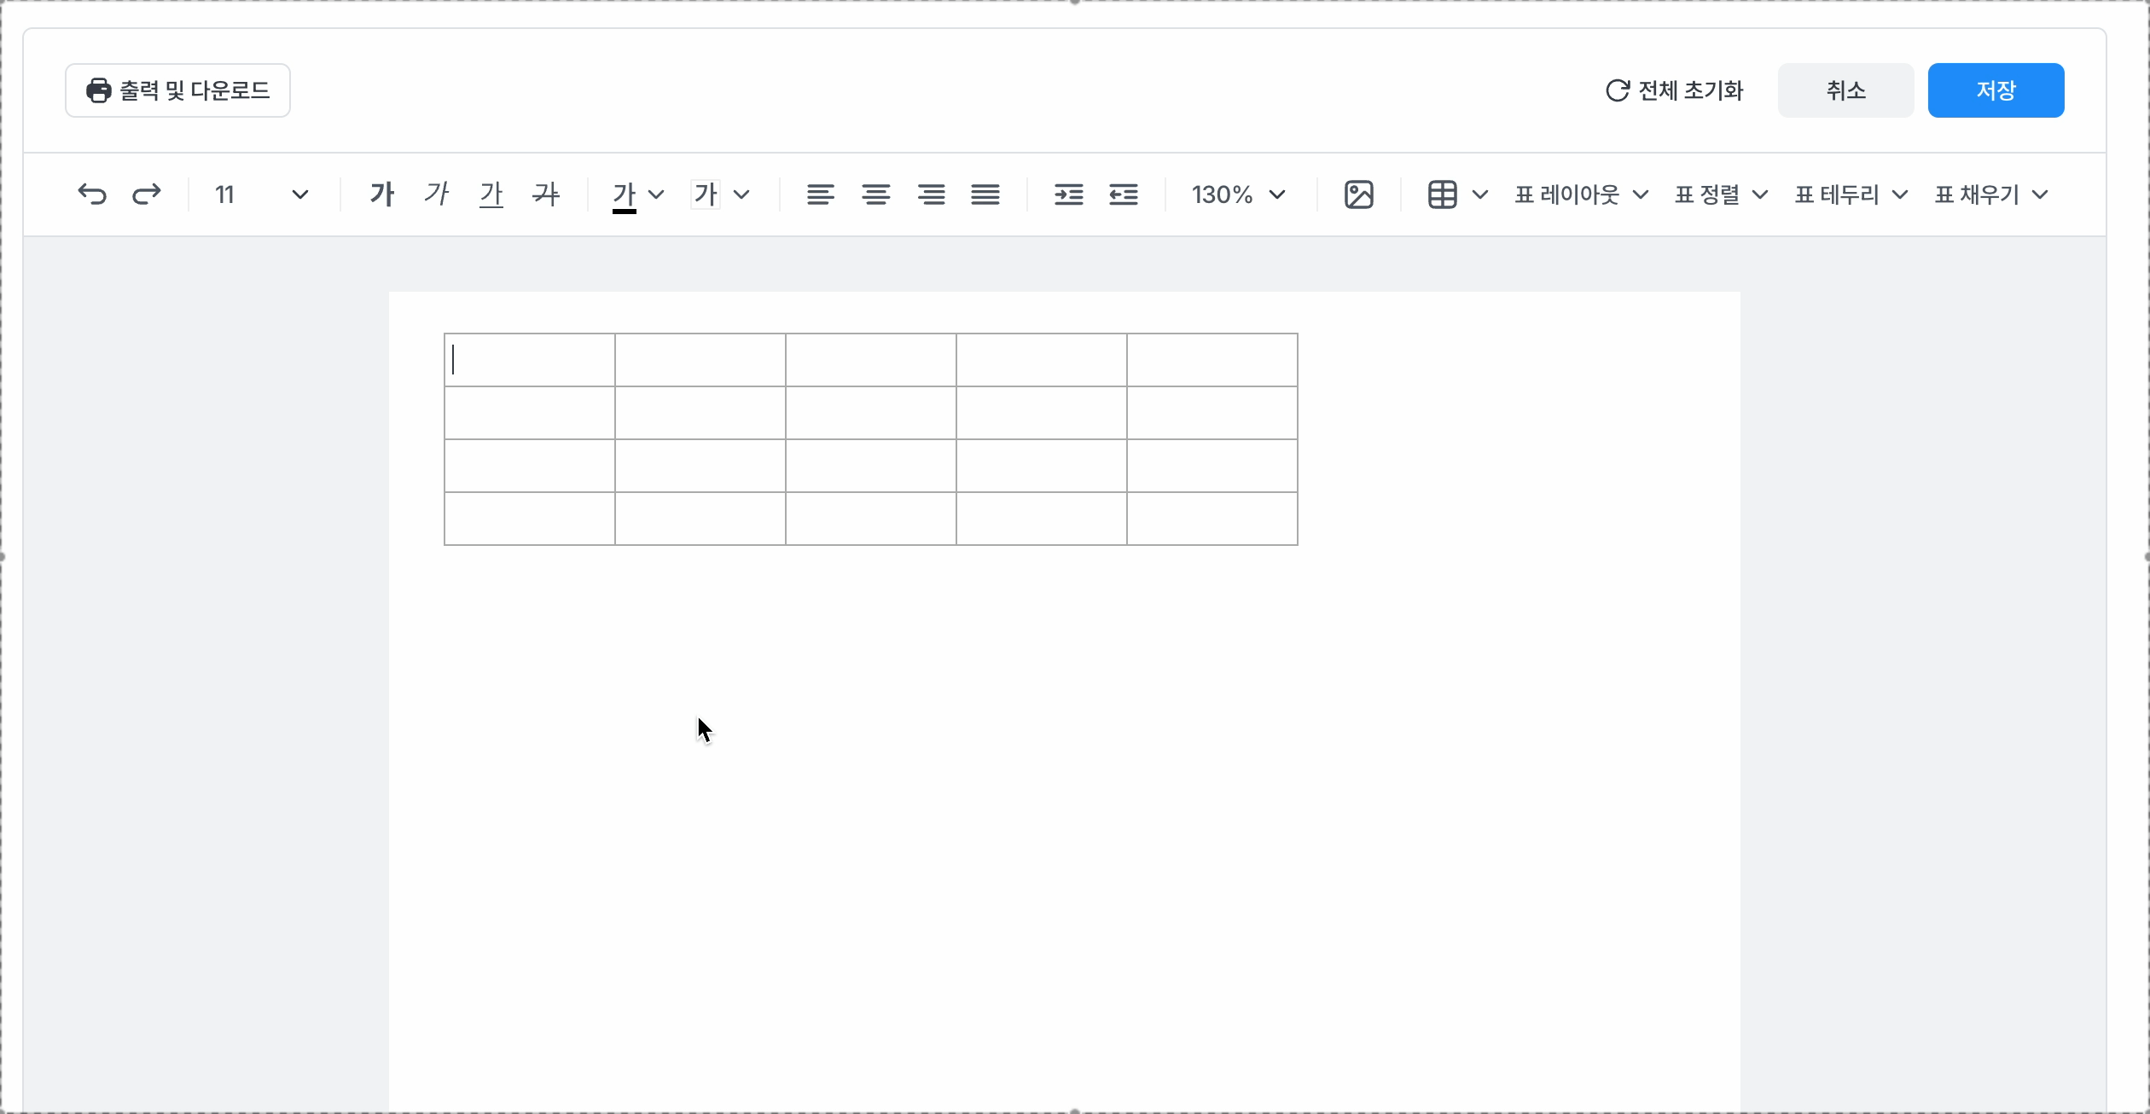This screenshot has width=2150, height=1114.
Task: Click the blue 저장 button
Action: [1996, 90]
